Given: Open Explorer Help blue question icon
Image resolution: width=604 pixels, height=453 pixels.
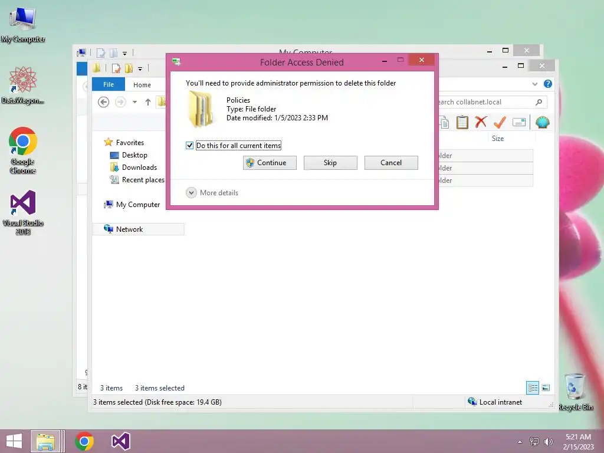Looking at the screenshot, I should click(x=548, y=84).
